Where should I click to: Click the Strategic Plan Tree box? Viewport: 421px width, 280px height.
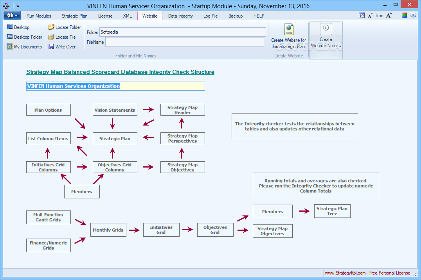tap(332, 211)
